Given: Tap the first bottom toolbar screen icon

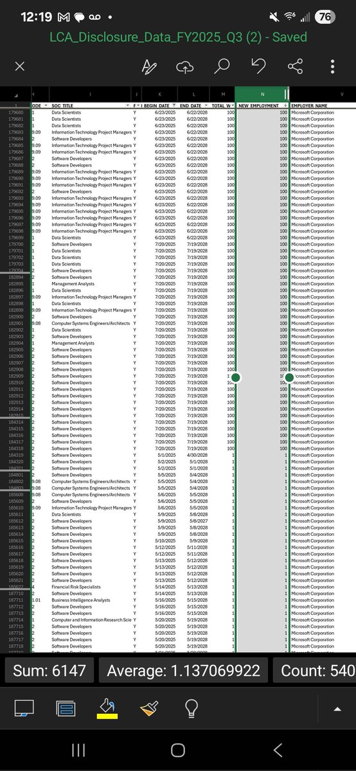Looking at the screenshot, I should tap(24, 708).
